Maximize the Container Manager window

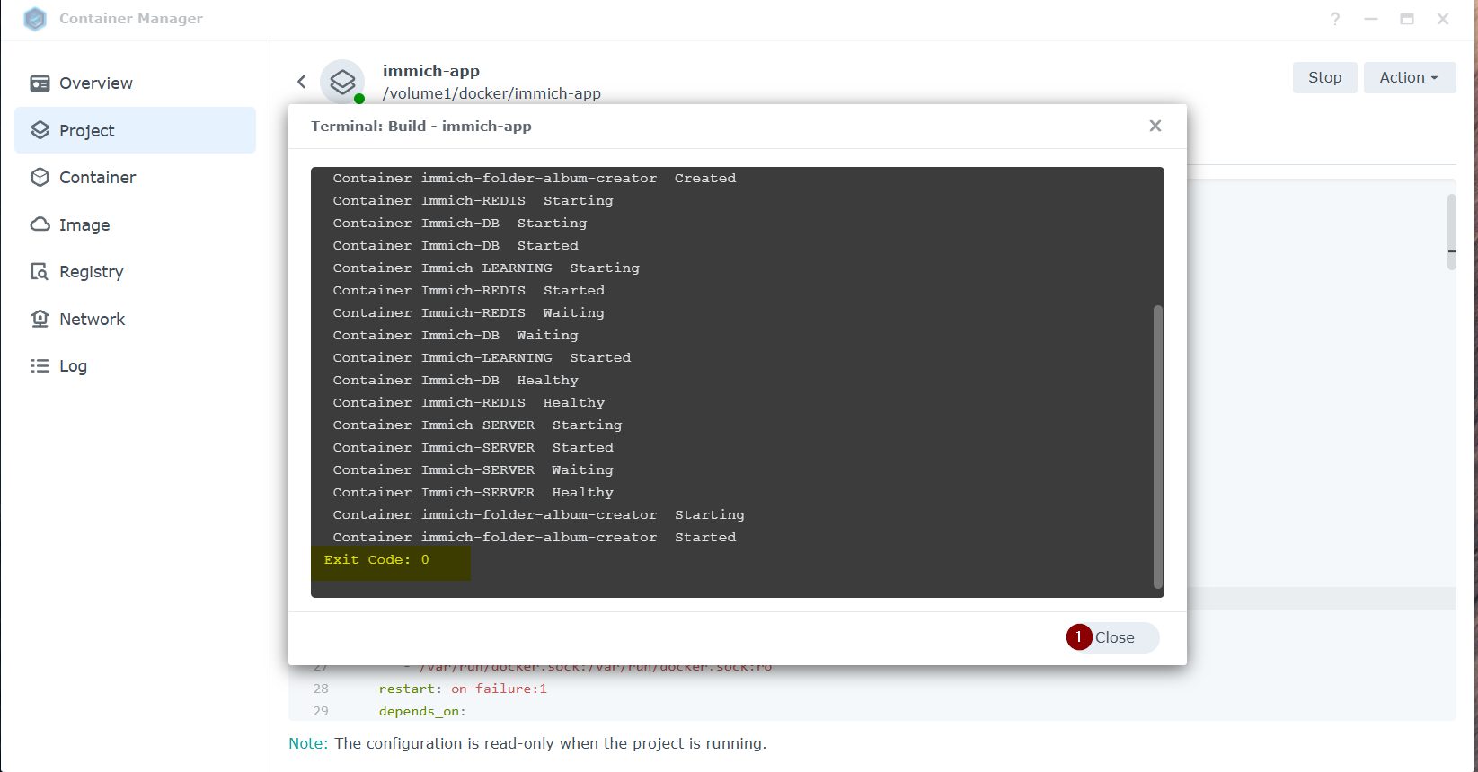1407,19
